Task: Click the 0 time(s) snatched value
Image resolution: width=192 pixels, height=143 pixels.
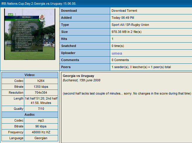Action: [x=118, y=46]
